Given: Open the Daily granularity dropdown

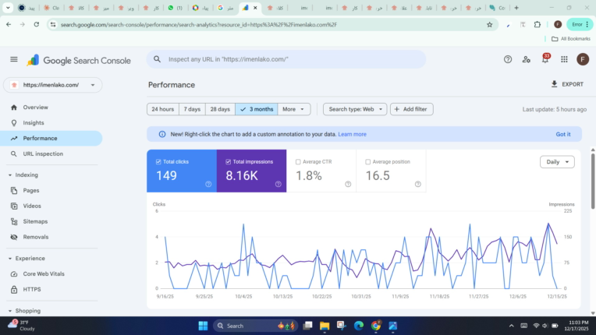Looking at the screenshot, I should pos(557,162).
